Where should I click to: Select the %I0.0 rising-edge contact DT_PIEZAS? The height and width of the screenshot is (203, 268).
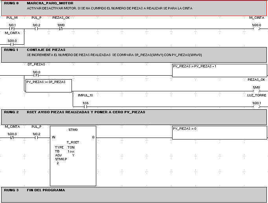[x=37, y=75]
